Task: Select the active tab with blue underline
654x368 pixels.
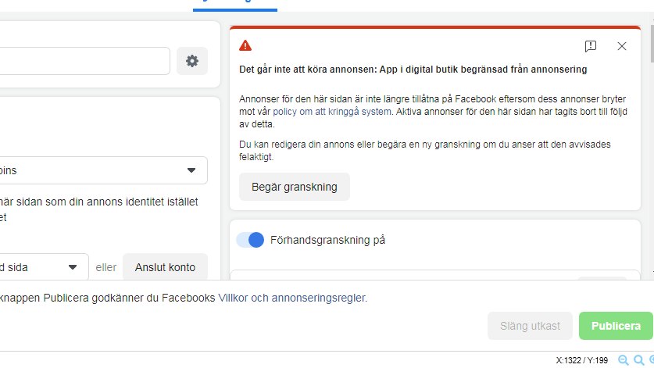Action: point(235,5)
